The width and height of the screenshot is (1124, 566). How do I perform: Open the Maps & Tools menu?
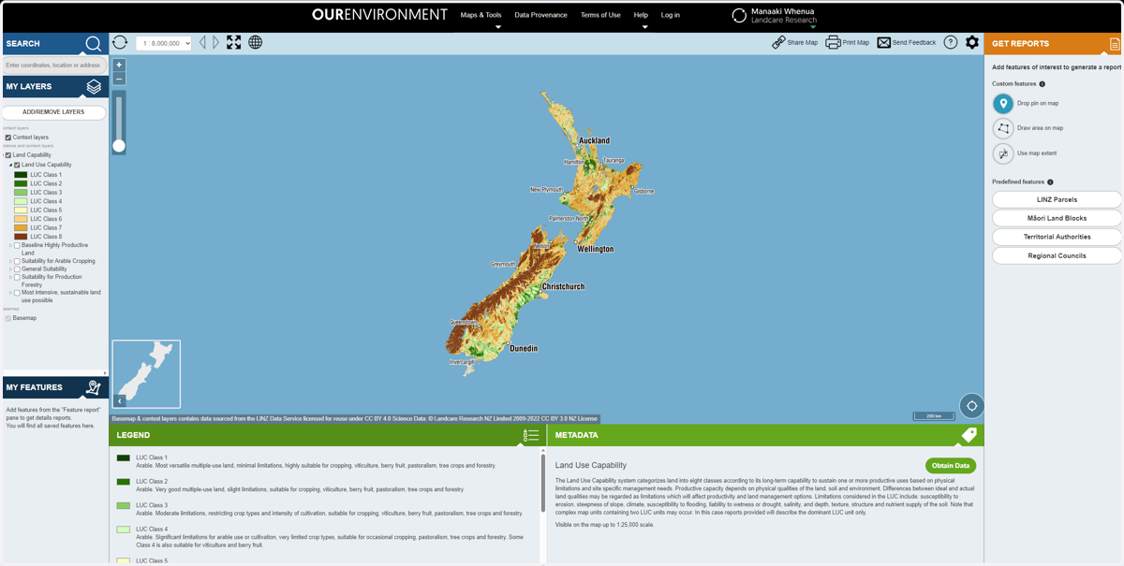(x=481, y=15)
